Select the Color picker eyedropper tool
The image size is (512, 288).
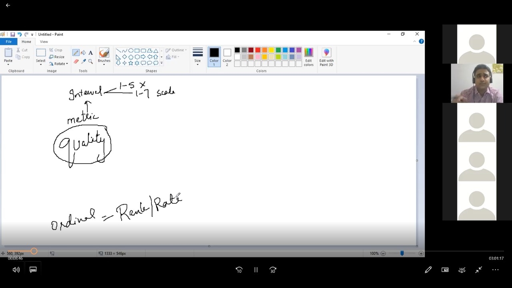(x=83, y=61)
